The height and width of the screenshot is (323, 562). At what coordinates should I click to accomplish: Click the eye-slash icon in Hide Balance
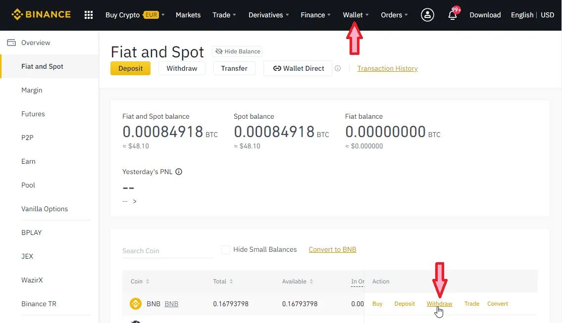point(219,51)
